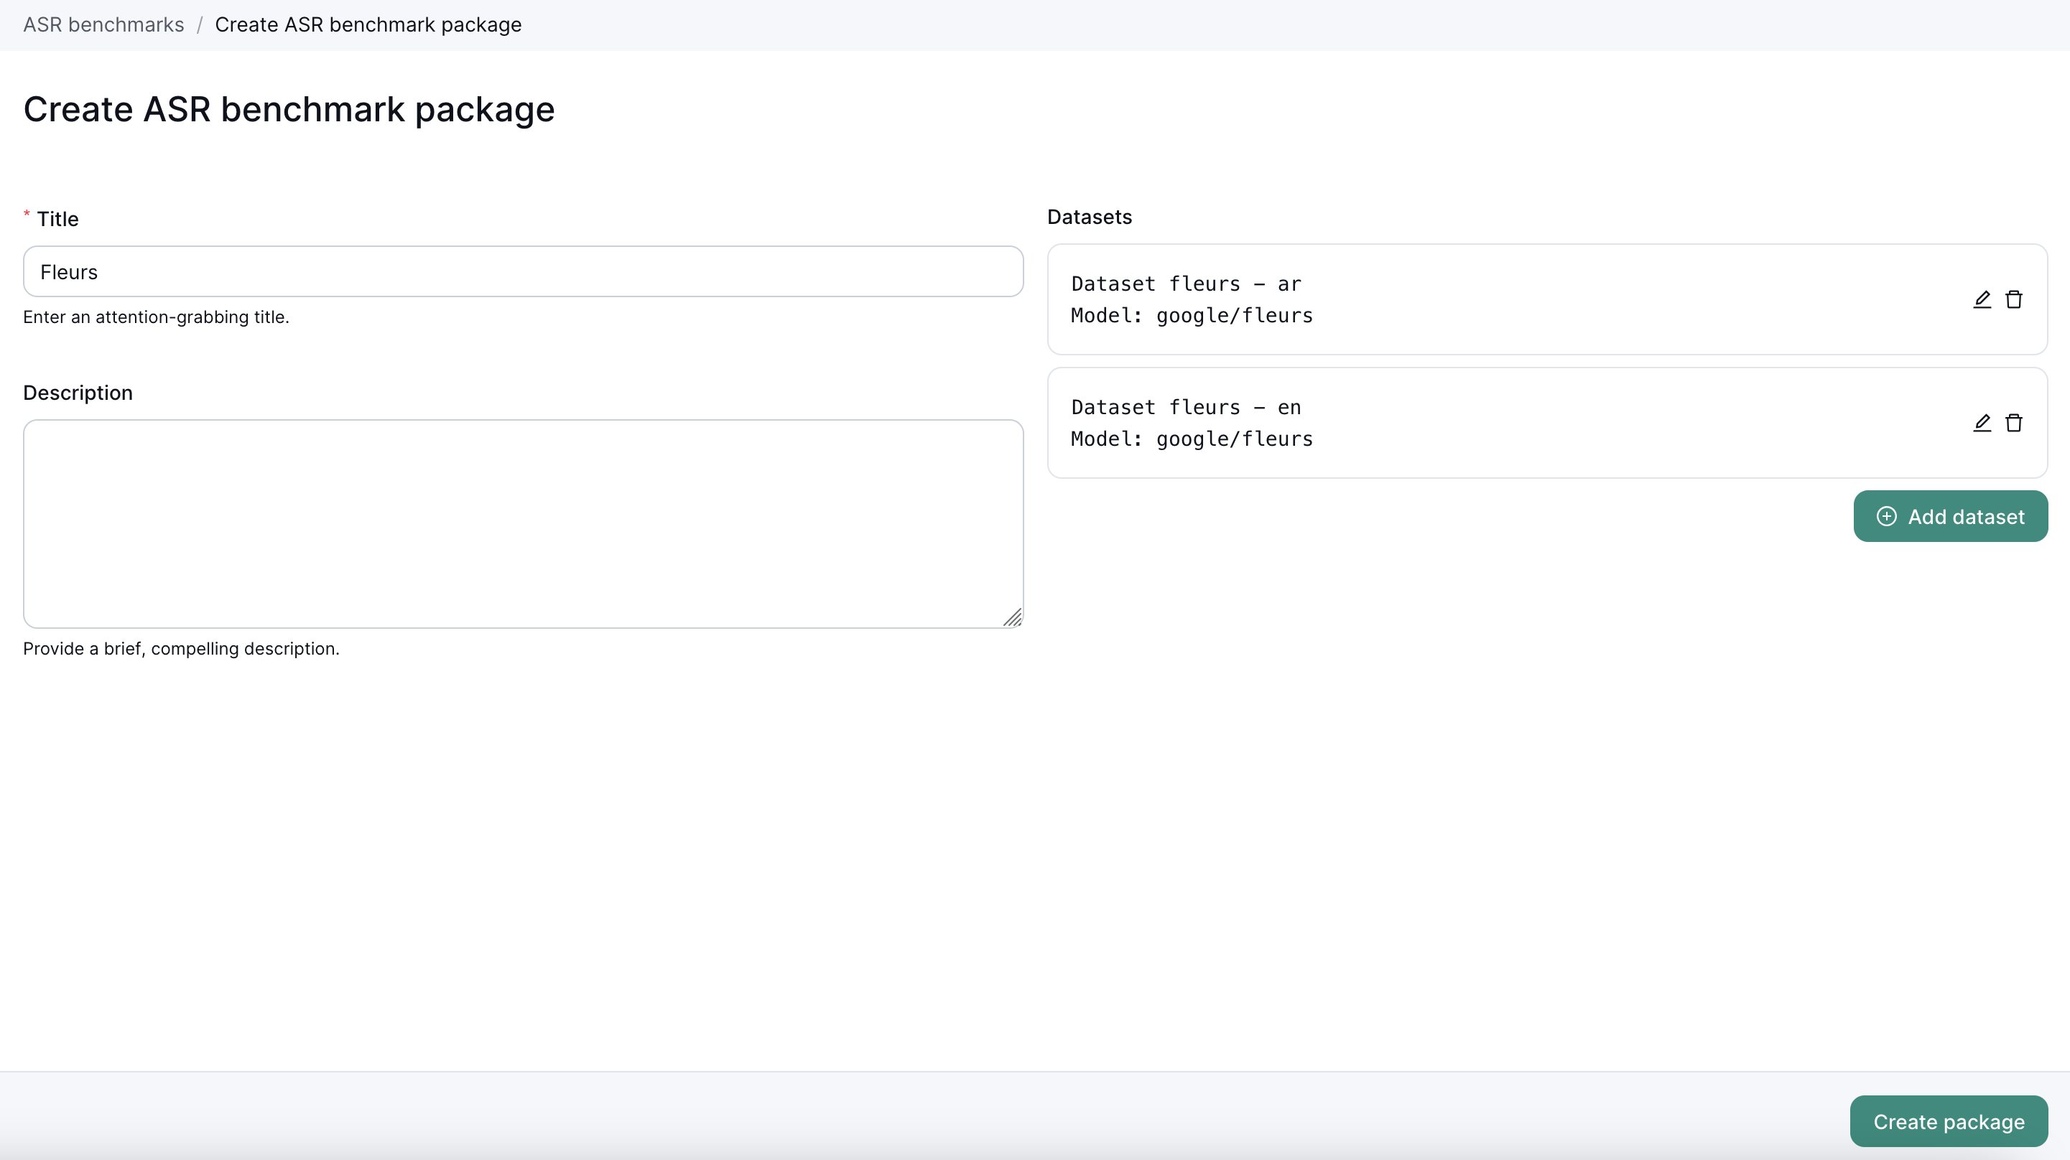Select the Dataset fleurs - en card

click(x=1527, y=424)
